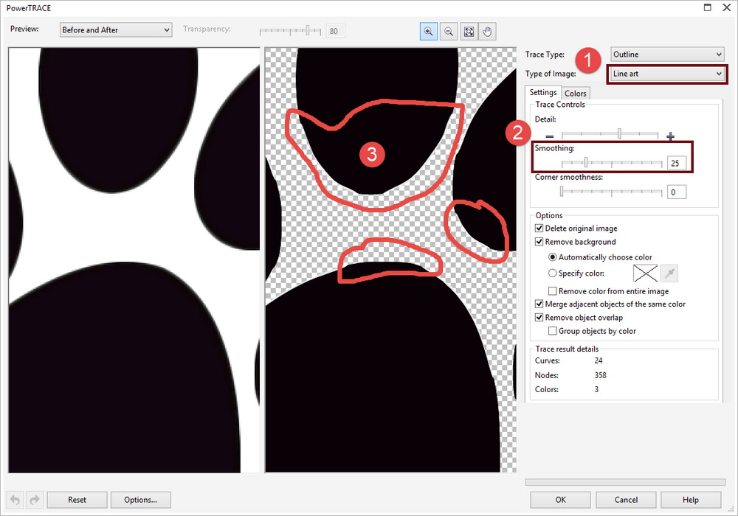The height and width of the screenshot is (516, 738).
Task: Select Automatically choose color option
Action: [553, 257]
